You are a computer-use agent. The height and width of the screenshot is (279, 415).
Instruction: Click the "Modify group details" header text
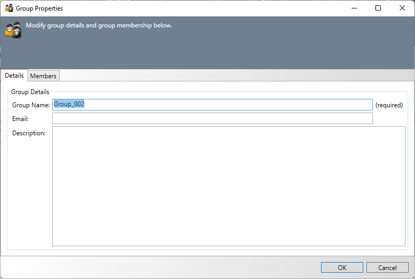(99, 25)
